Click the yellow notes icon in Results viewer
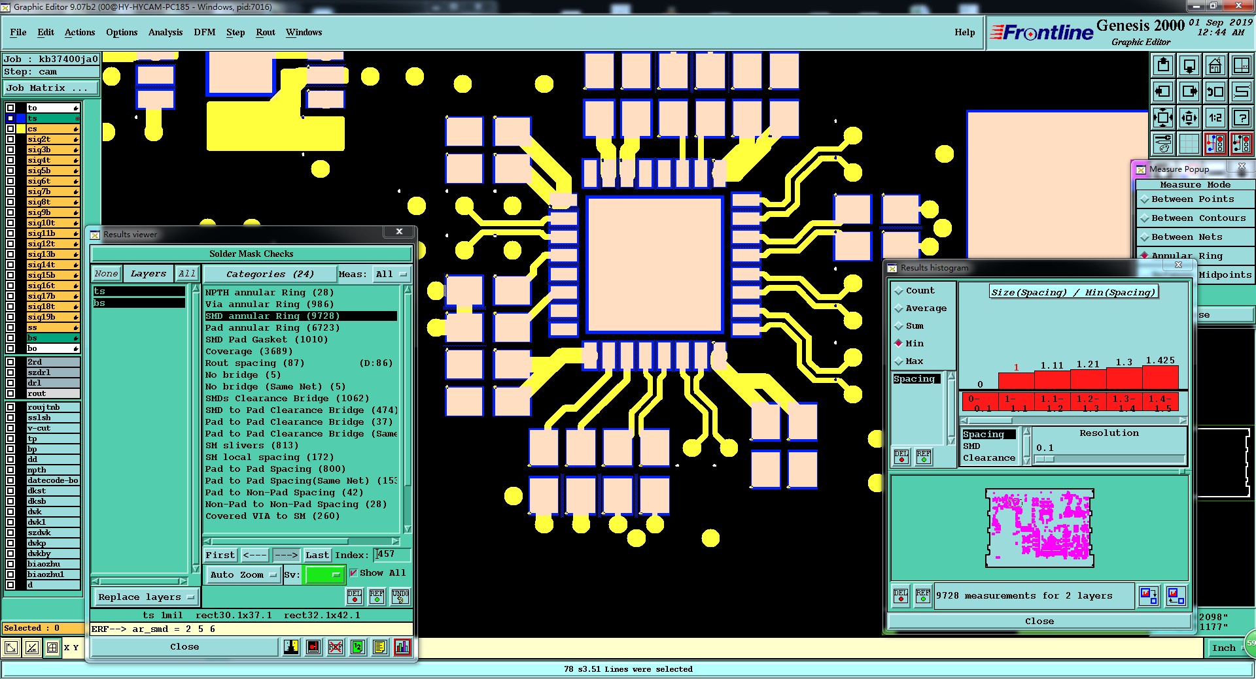This screenshot has width=1256, height=679. coord(380,647)
